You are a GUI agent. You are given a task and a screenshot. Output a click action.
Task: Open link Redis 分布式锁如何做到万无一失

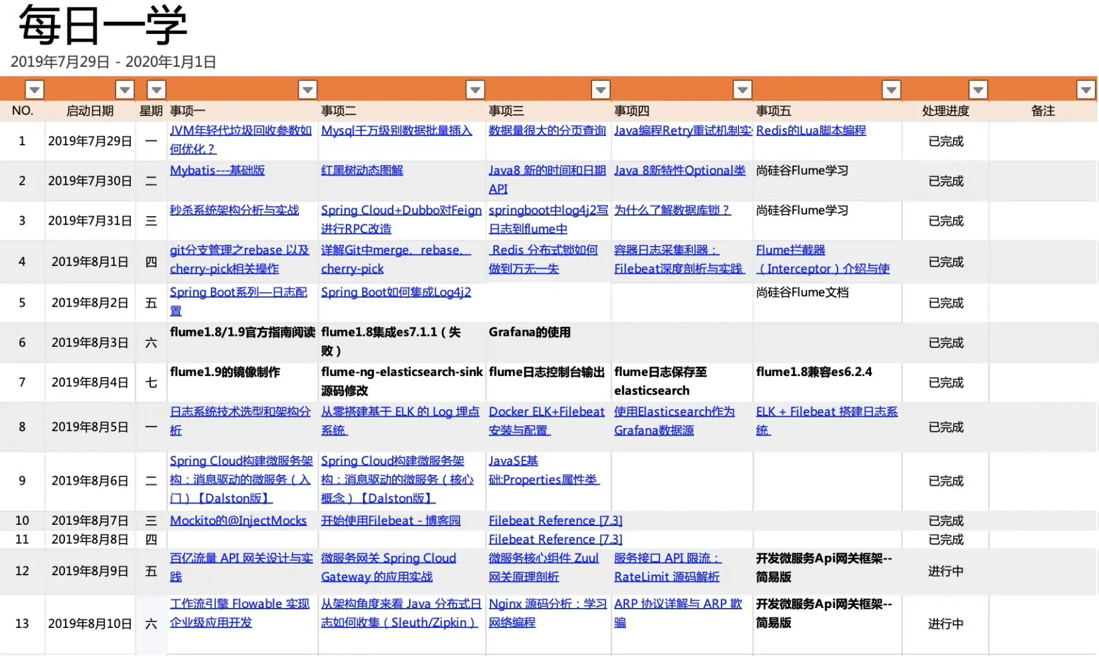[543, 259]
